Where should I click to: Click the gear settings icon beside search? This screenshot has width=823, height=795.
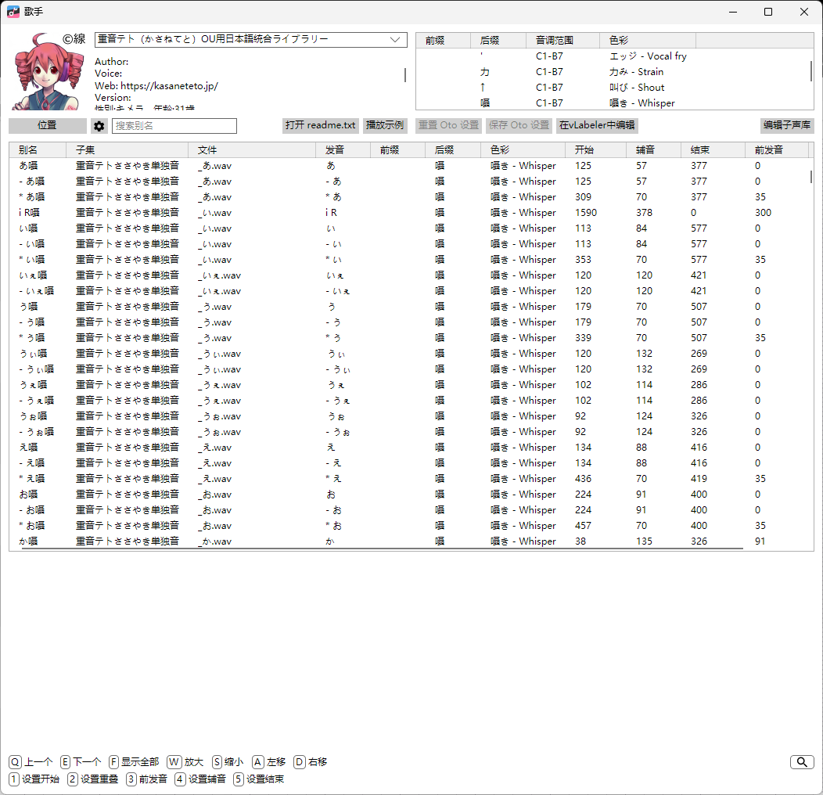(99, 126)
